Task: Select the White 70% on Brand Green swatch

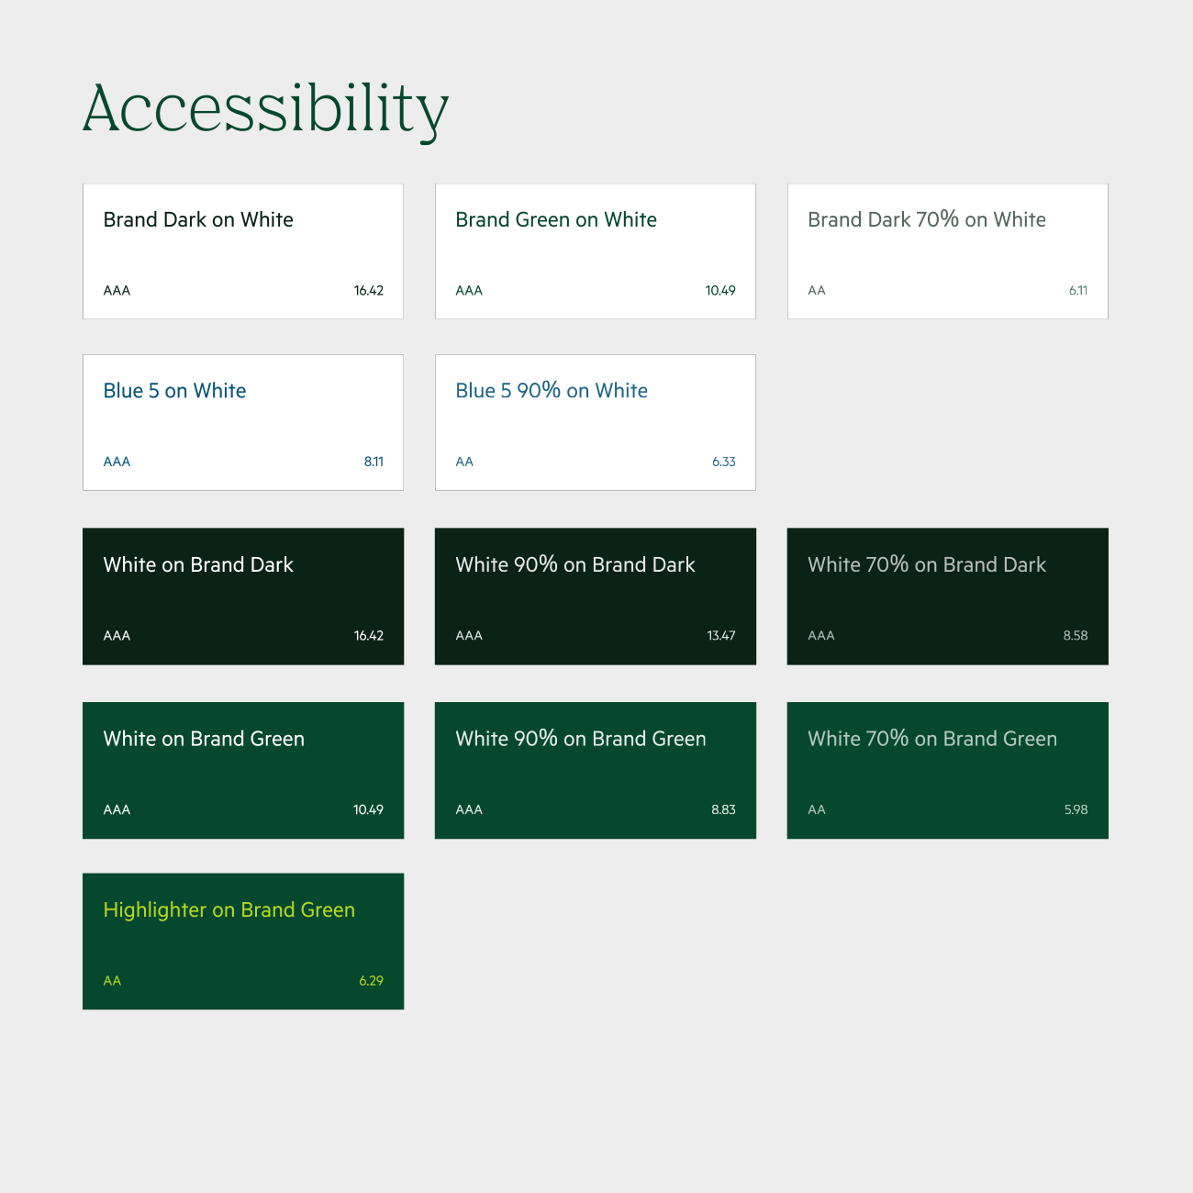Action: 947,770
